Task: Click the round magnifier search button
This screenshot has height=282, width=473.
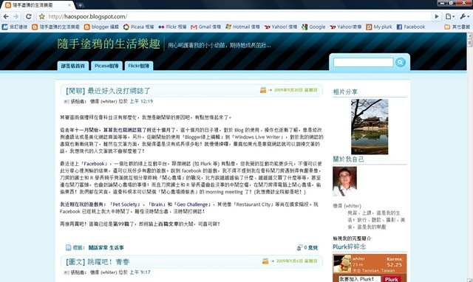Action: click(401, 62)
